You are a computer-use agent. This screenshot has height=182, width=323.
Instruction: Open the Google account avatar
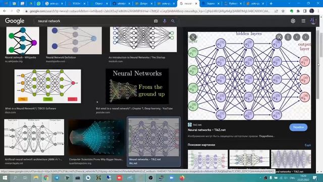tap(313, 21)
